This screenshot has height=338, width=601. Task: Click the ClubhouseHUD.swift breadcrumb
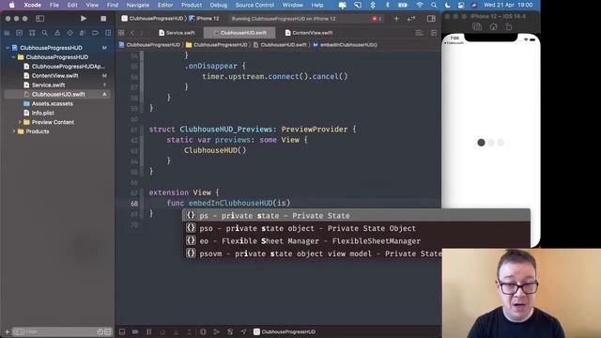280,45
